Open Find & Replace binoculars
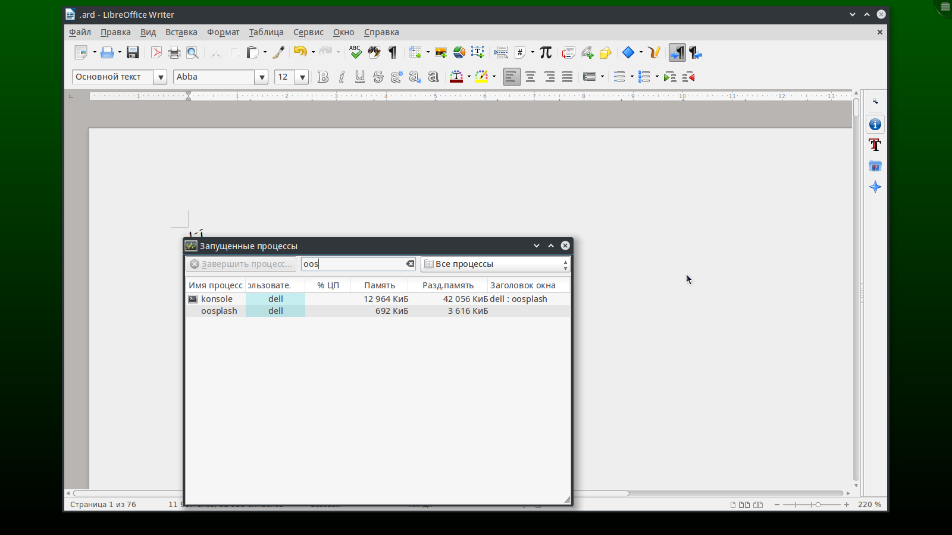This screenshot has height=535, width=952. 374,53
